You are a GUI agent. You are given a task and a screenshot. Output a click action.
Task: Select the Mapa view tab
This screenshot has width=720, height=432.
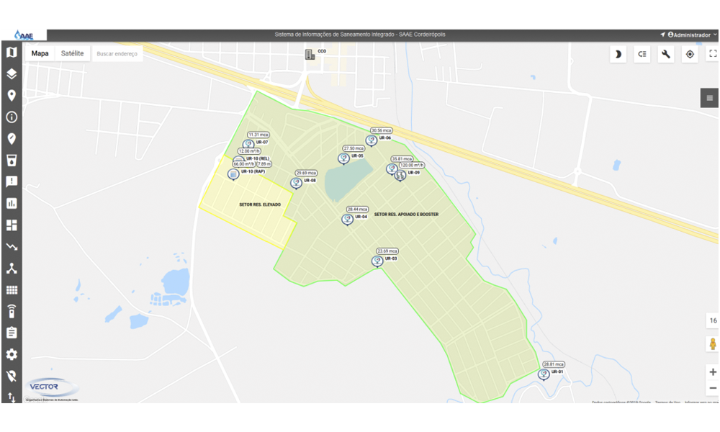pyautogui.click(x=40, y=53)
